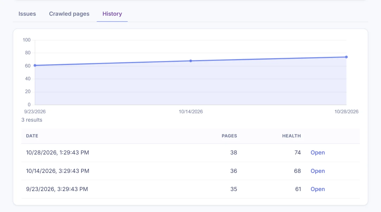The image size is (381, 212).
Task: Click health score 68
Action: (297, 171)
